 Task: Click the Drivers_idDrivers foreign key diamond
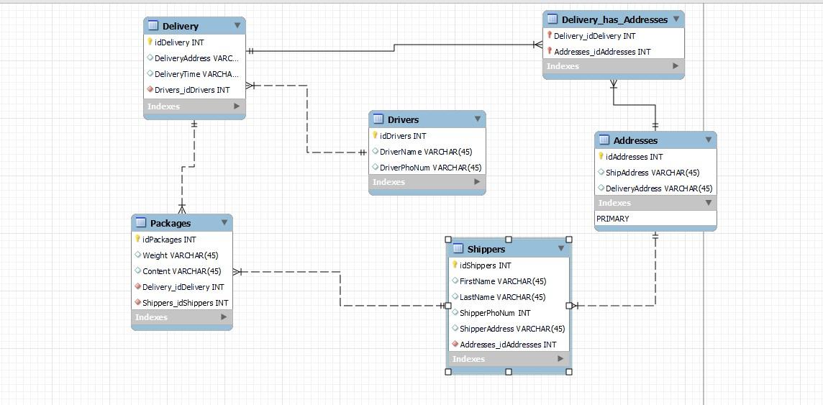tap(150, 90)
